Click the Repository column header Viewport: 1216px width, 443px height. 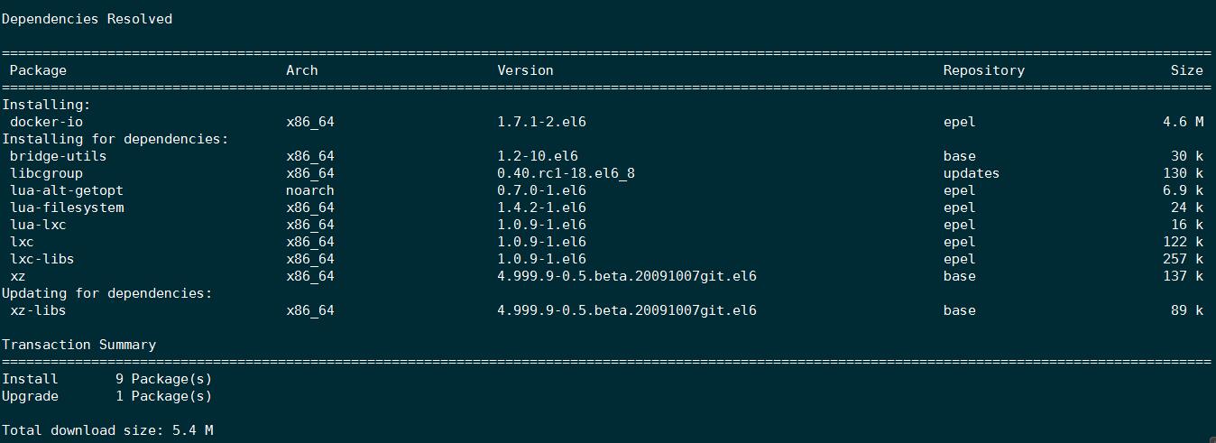click(x=984, y=70)
